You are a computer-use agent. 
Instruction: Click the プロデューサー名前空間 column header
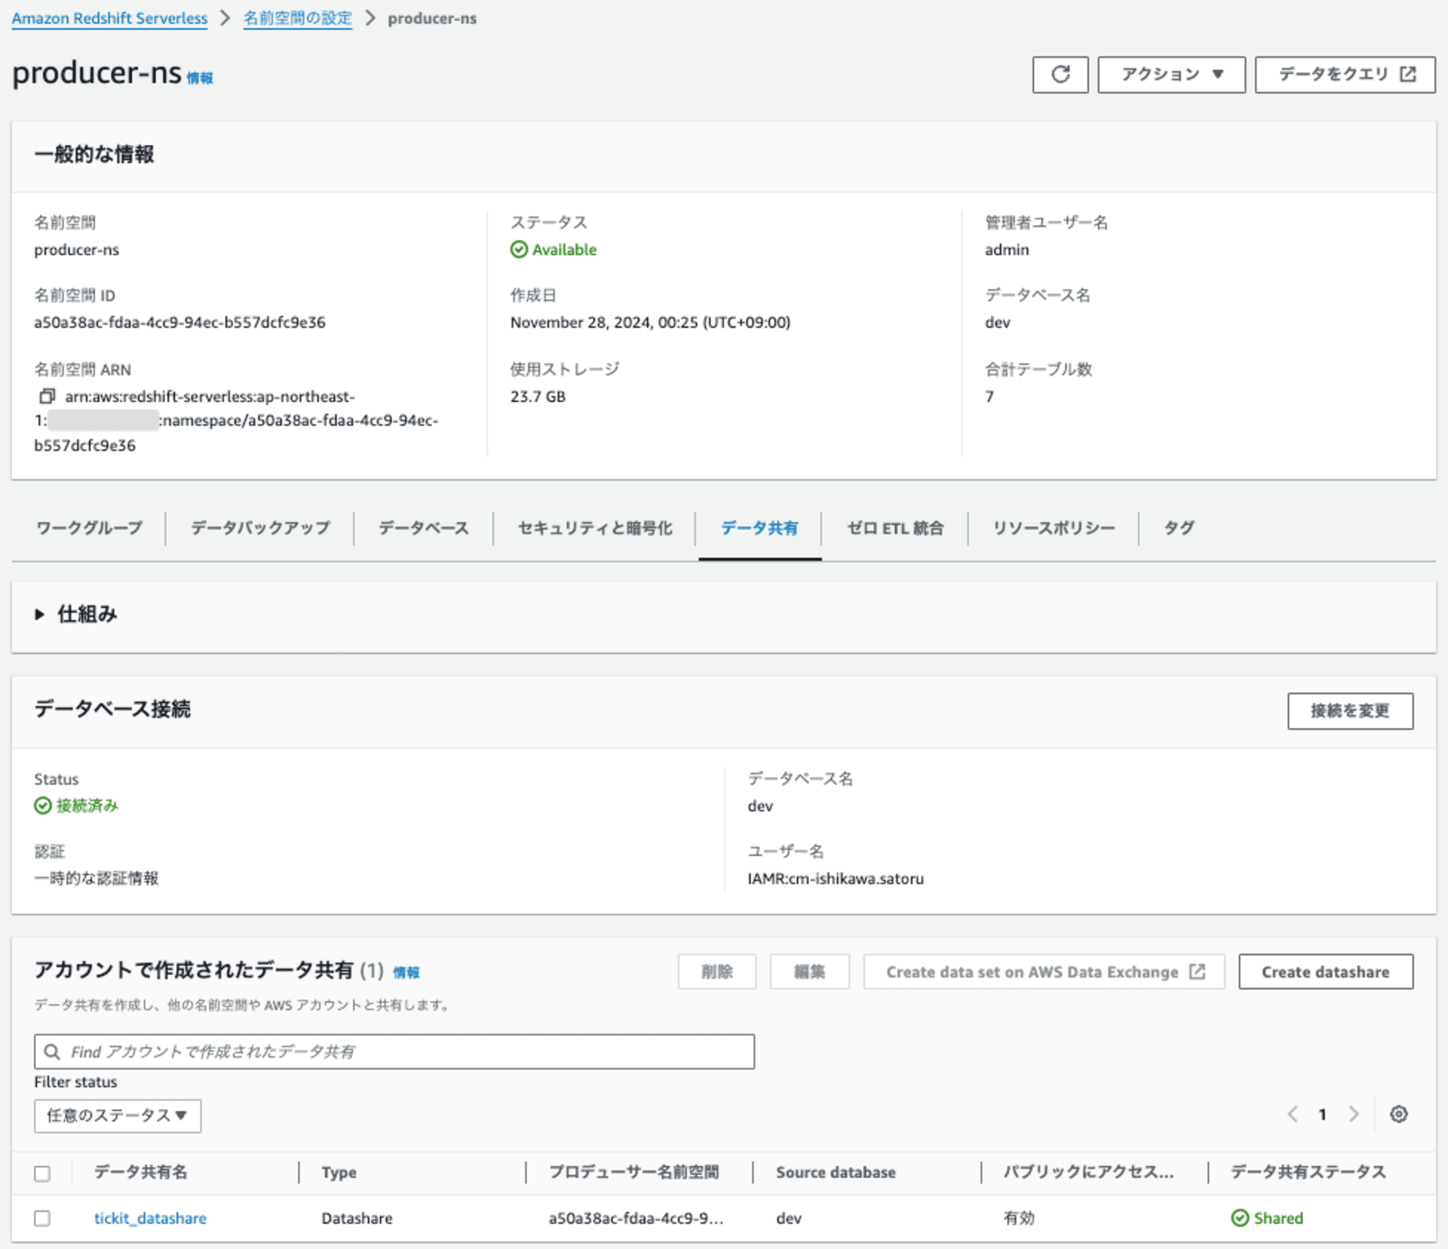(x=633, y=1172)
